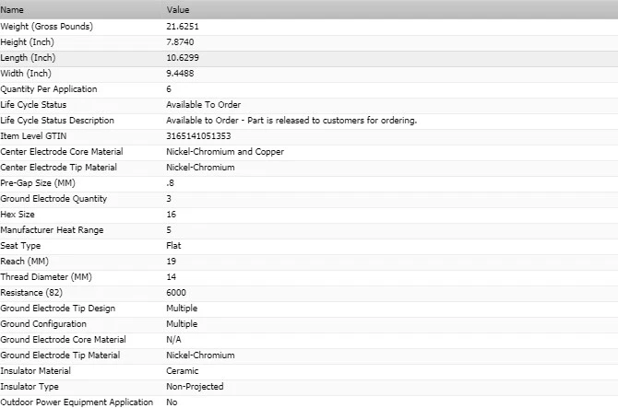
Task: Click the Ceramic value
Action: coord(182,371)
